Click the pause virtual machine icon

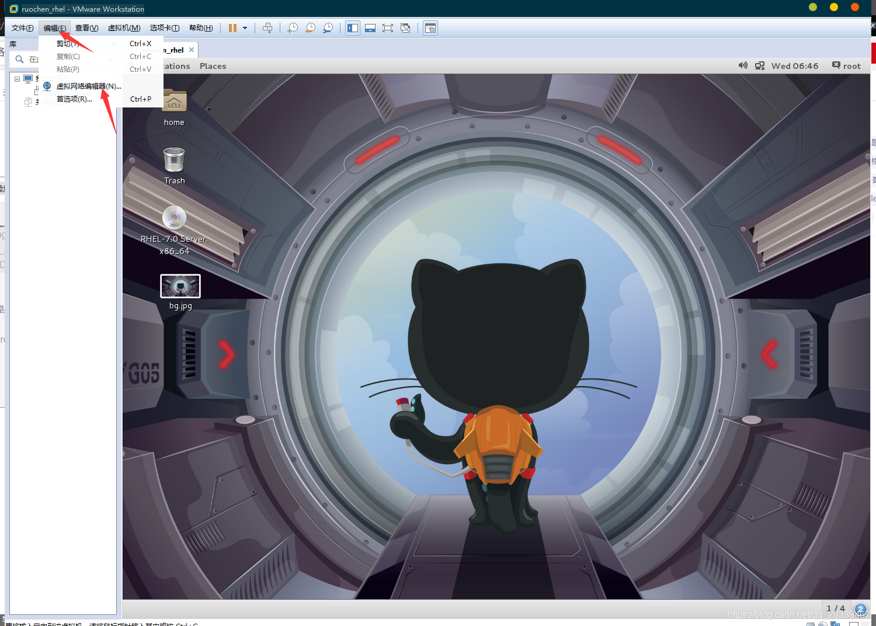point(232,28)
